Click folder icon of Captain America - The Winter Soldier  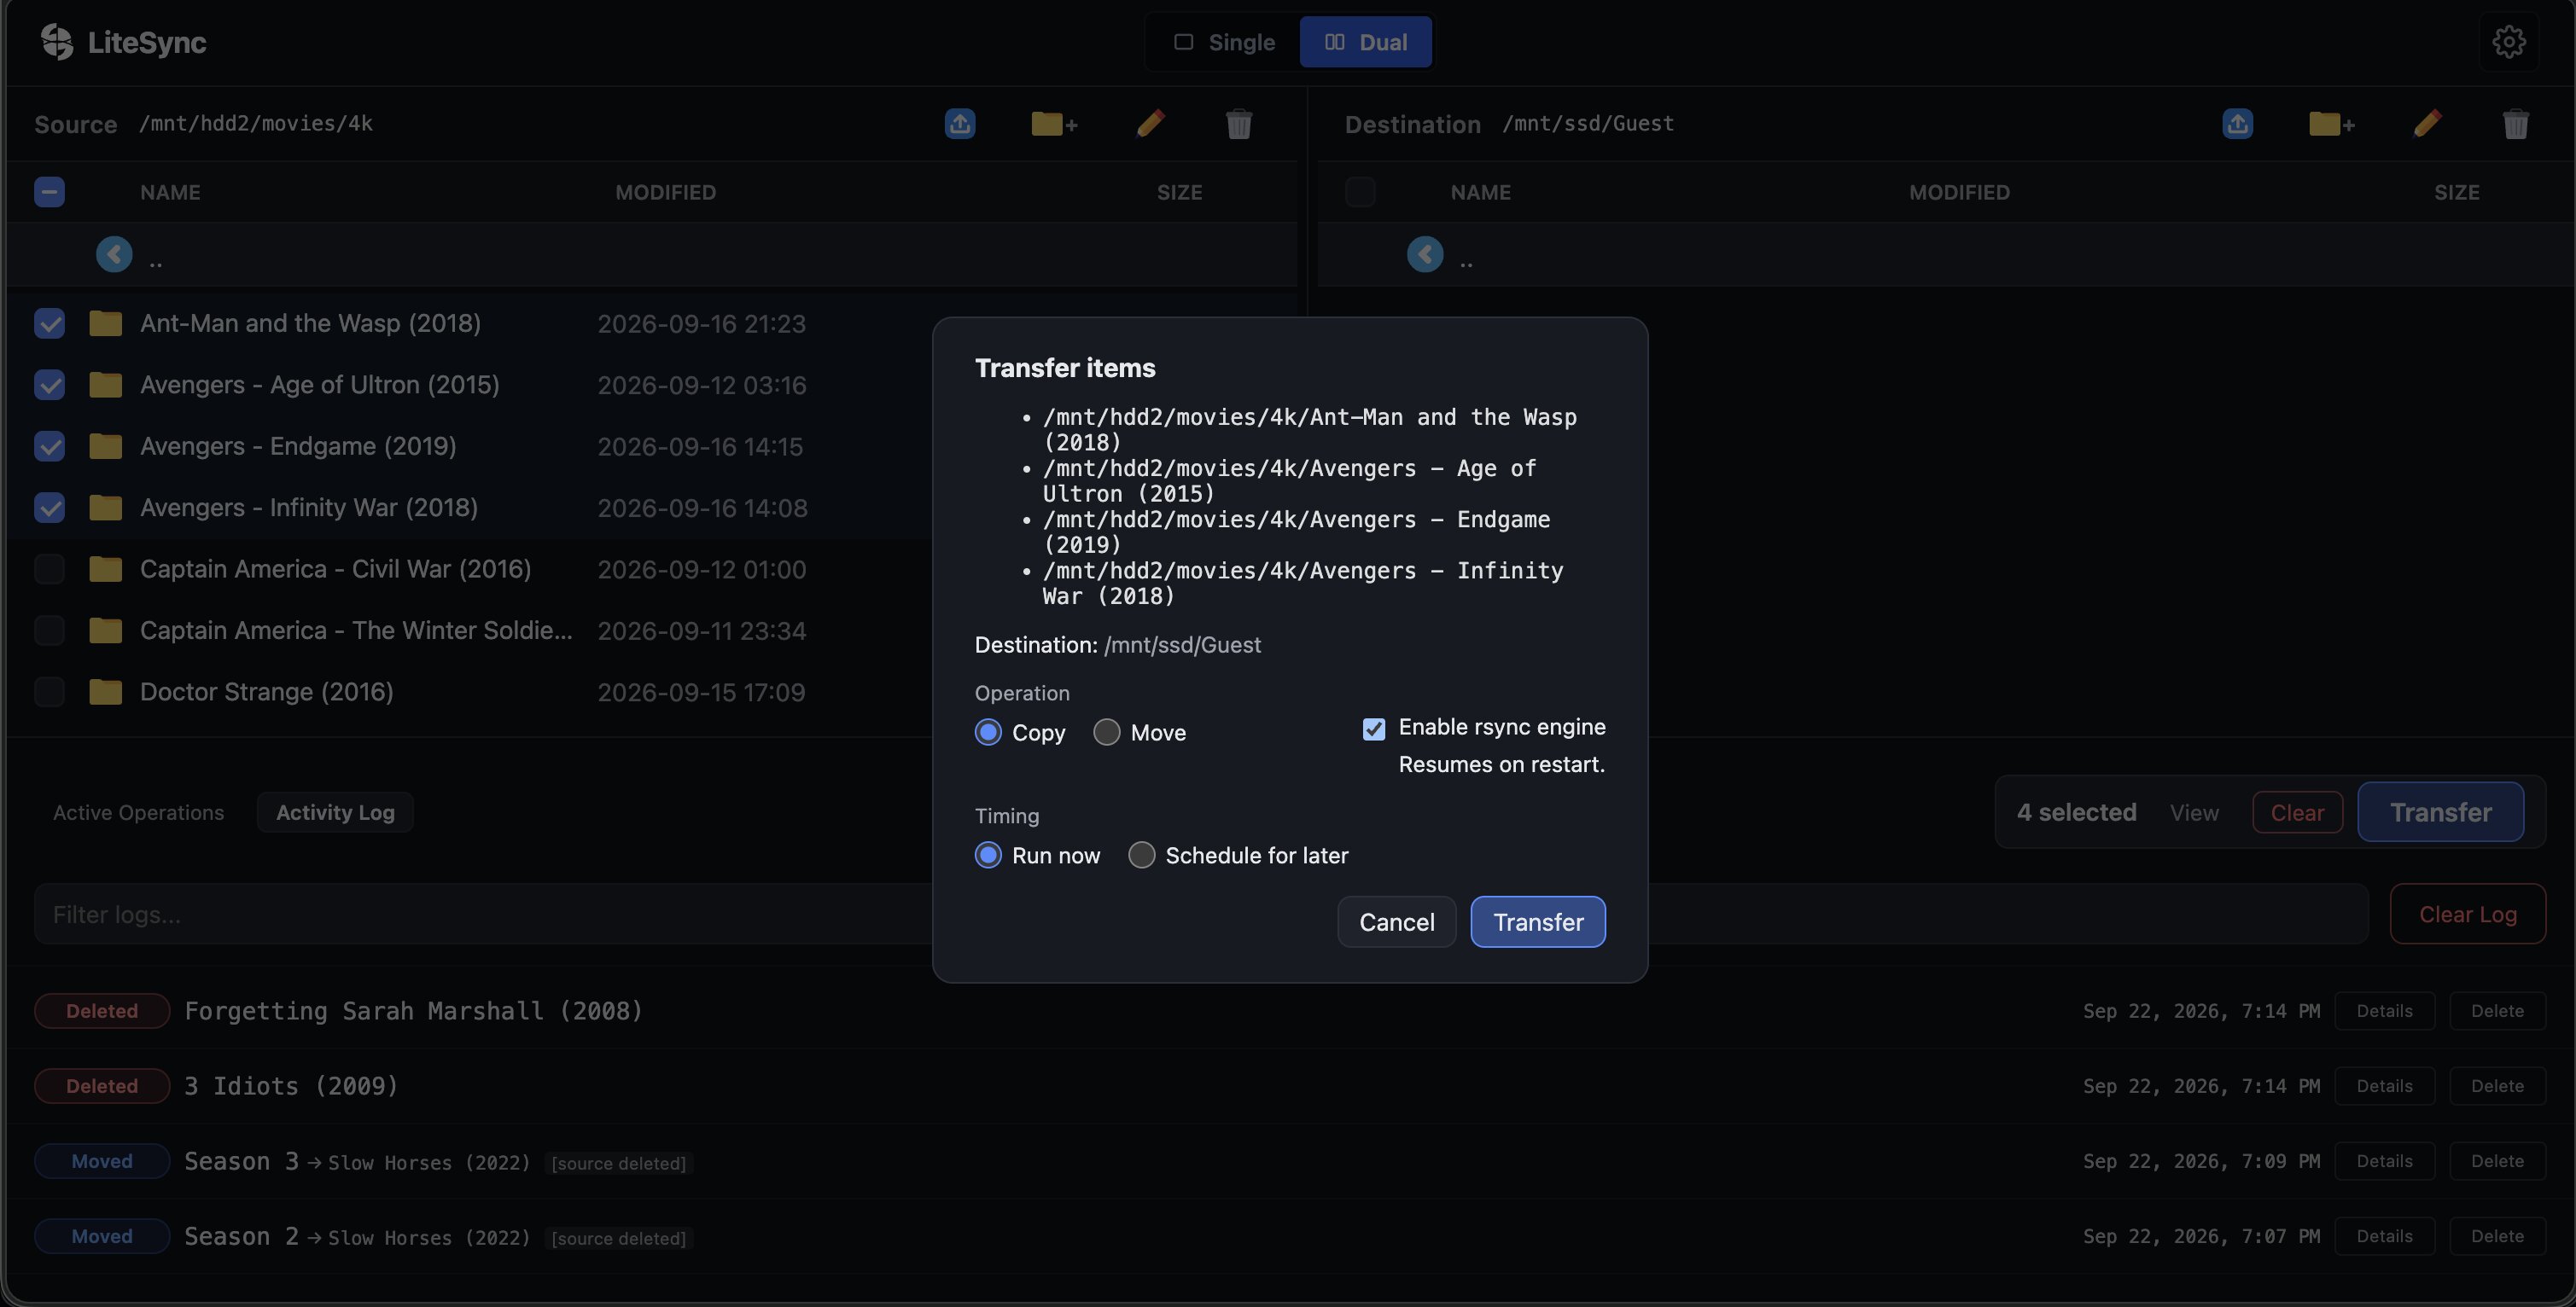pyautogui.click(x=105, y=630)
